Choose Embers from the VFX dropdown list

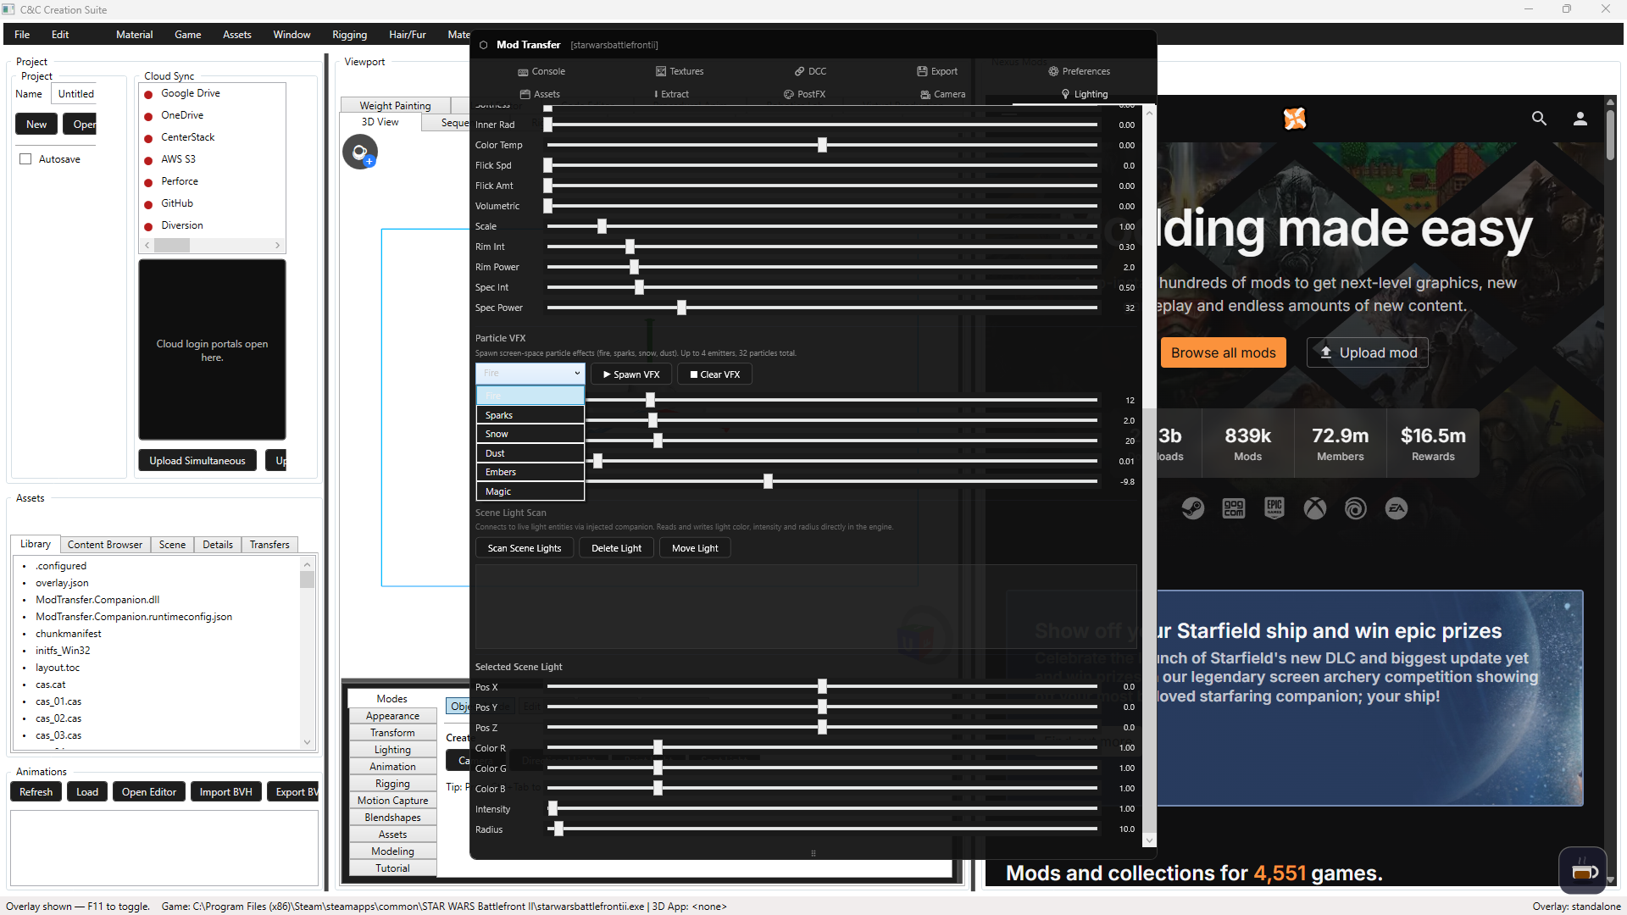(x=530, y=472)
